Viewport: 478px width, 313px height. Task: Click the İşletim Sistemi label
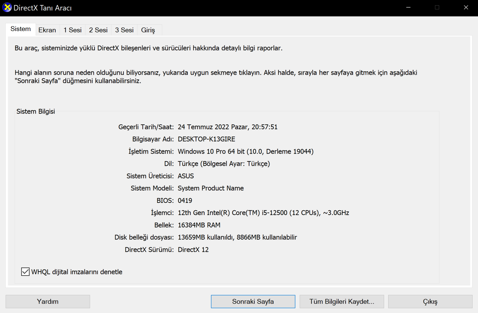151,152
